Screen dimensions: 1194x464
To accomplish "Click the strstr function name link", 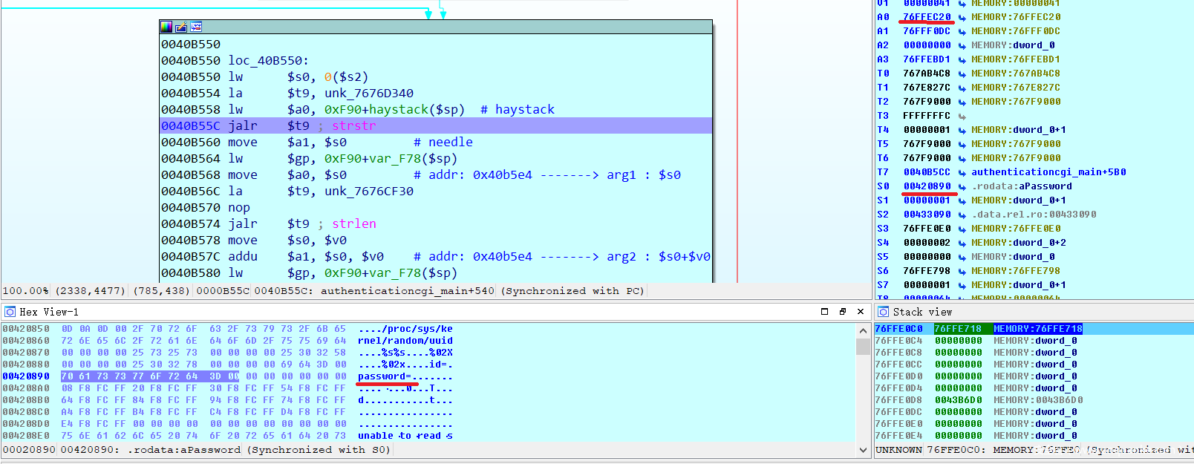I will (x=353, y=125).
